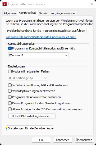Enable Vollbildoptimierungen deaktivieren checkbox
96x145 pixels.
(x=10, y=91)
